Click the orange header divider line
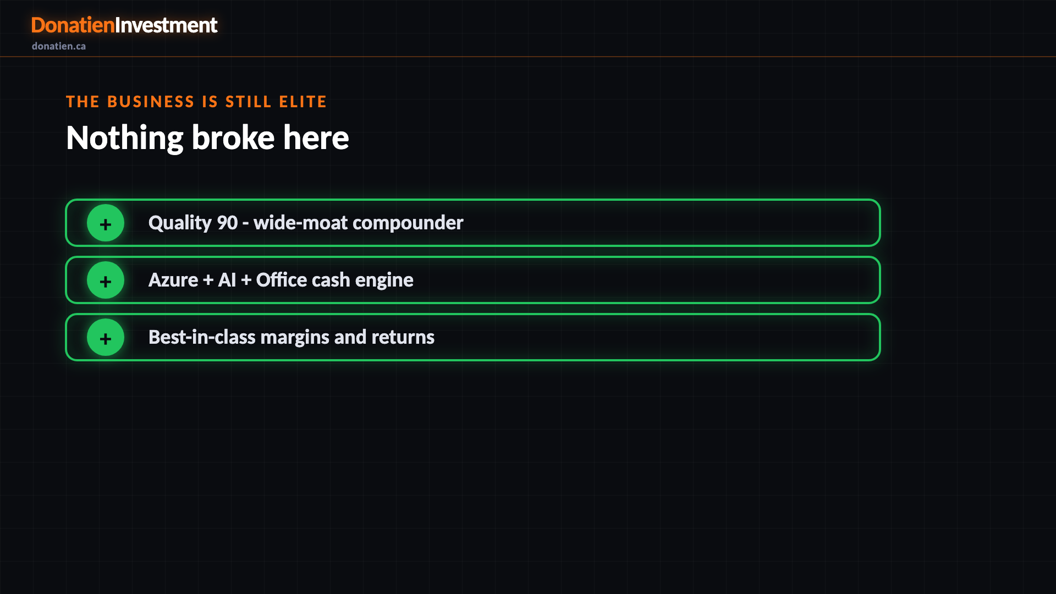The width and height of the screenshot is (1056, 594). pos(528,57)
